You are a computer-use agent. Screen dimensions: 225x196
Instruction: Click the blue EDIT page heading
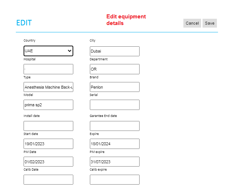24,23
